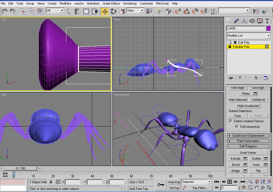The height and width of the screenshot is (192, 273).
Task: Activate the Select and Rotate tool
Action: 113,11
